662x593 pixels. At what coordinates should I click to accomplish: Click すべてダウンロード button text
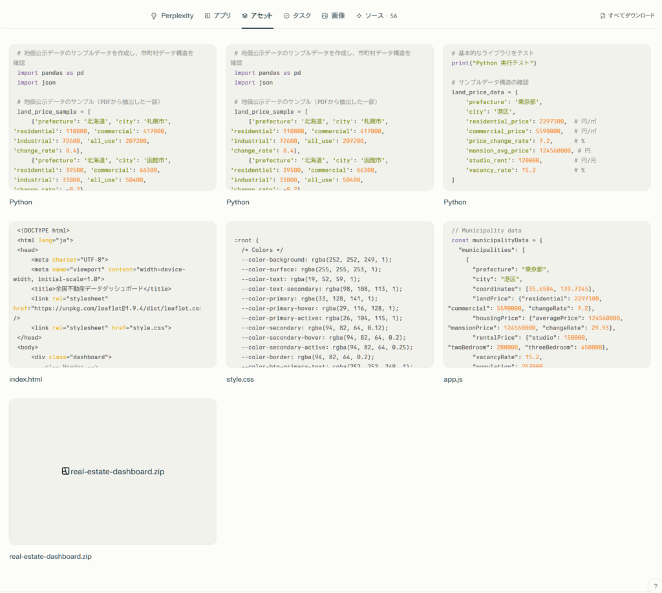[631, 16]
